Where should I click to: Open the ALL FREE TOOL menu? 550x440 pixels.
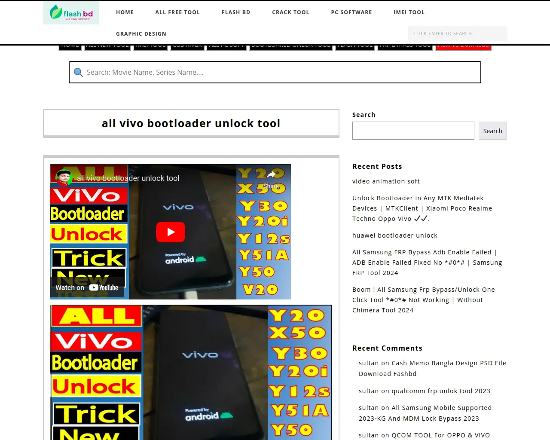pos(178,12)
